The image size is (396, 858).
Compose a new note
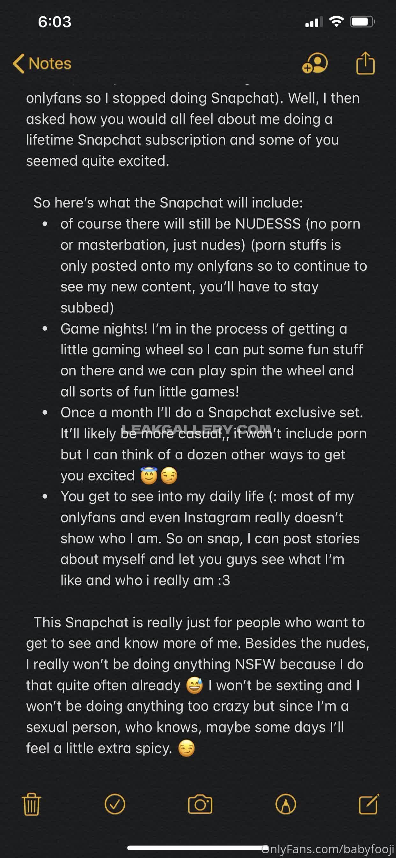click(369, 804)
